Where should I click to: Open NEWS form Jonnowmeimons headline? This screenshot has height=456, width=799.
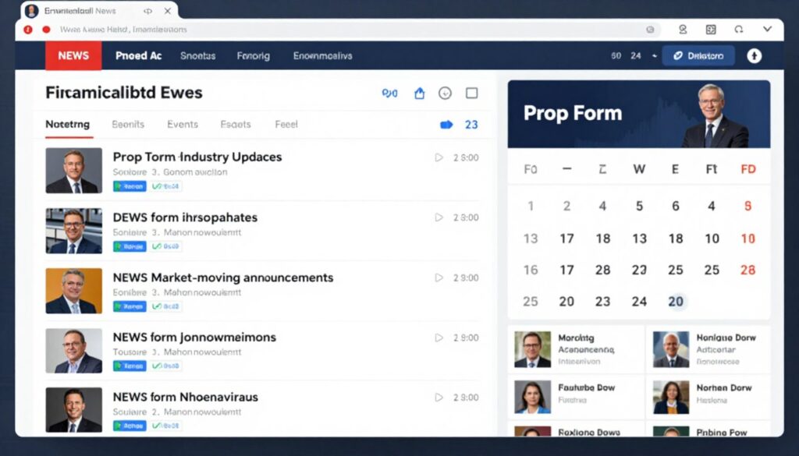tap(194, 337)
